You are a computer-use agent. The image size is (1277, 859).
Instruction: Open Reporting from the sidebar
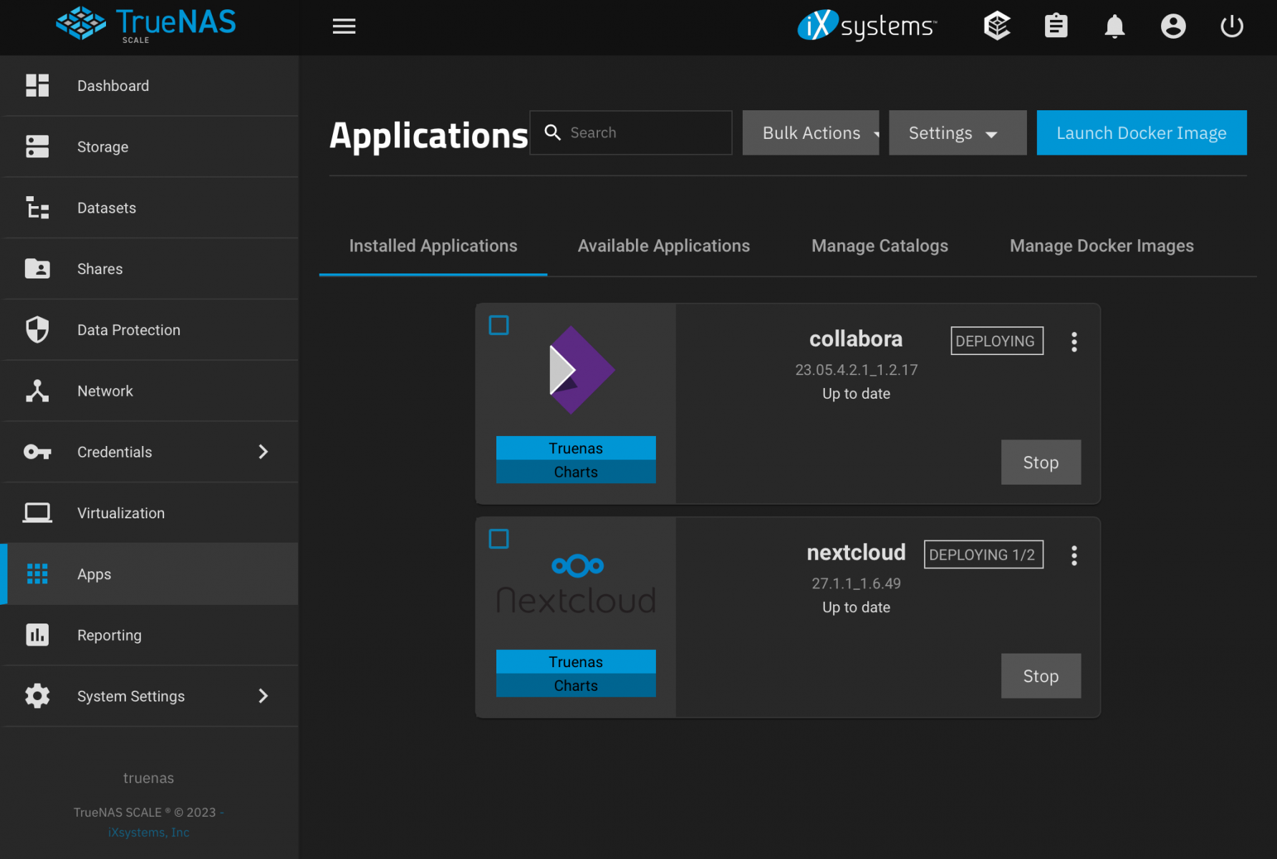[x=150, y=635]
